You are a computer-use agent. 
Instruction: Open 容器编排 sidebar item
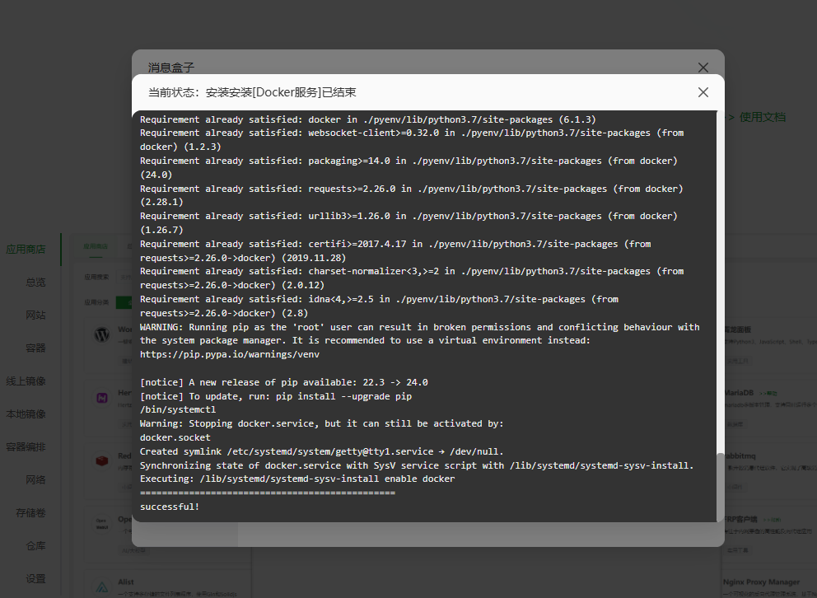26,447
